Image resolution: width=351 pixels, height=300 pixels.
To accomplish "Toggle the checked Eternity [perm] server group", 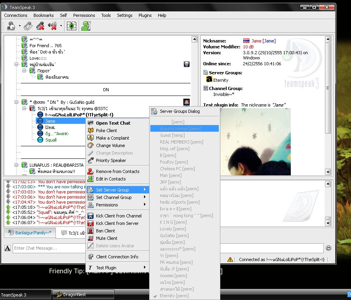I will tap(185, 296).
